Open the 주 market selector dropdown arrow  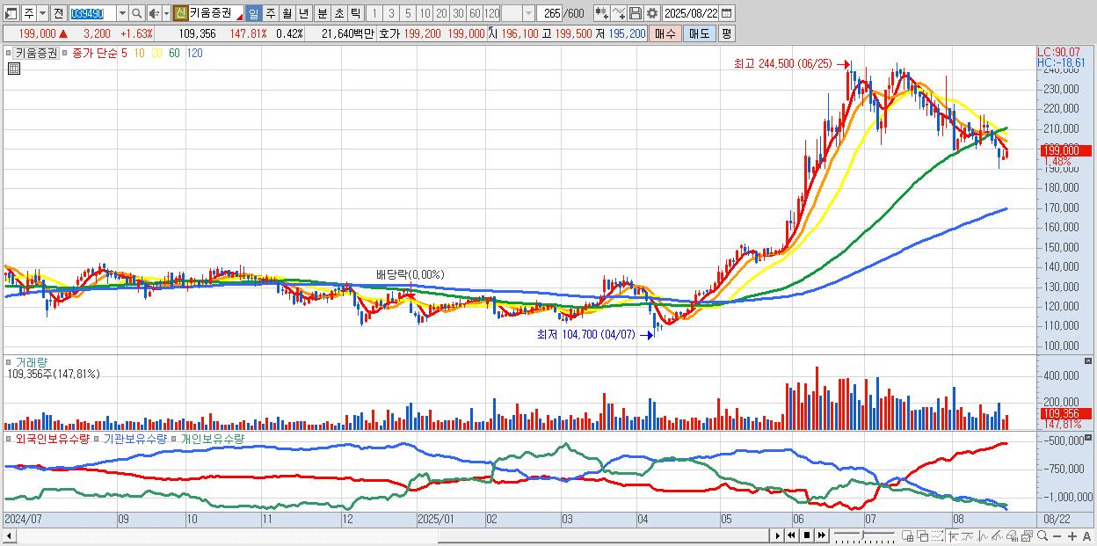42,13
